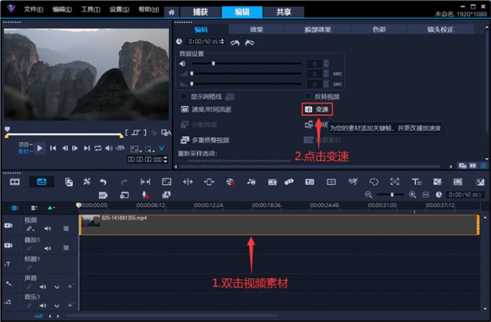Start voice-over recording (microphone icon)

pos(145,195)
